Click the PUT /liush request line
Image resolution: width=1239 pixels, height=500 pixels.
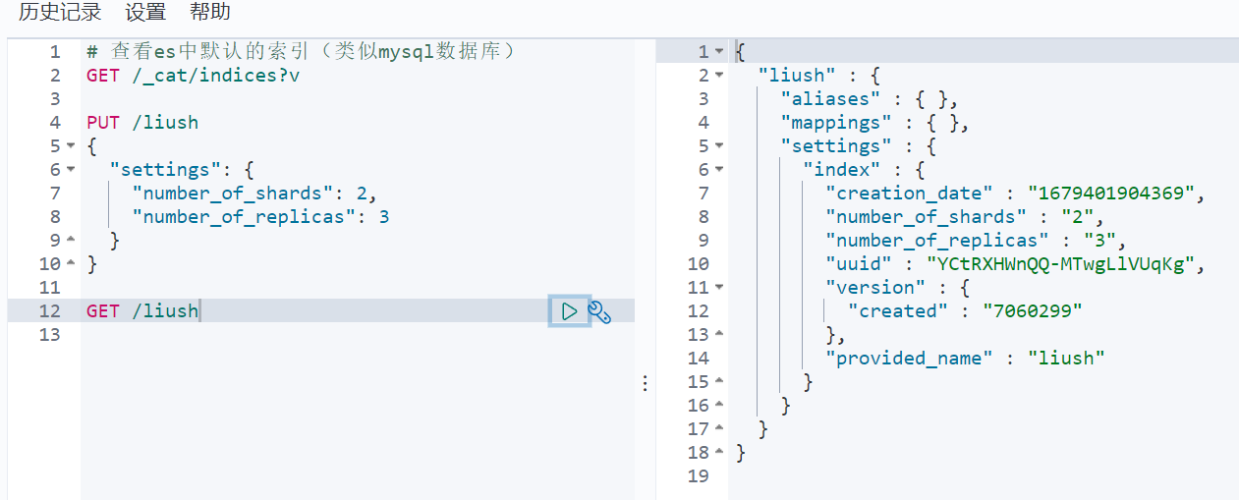142,123
